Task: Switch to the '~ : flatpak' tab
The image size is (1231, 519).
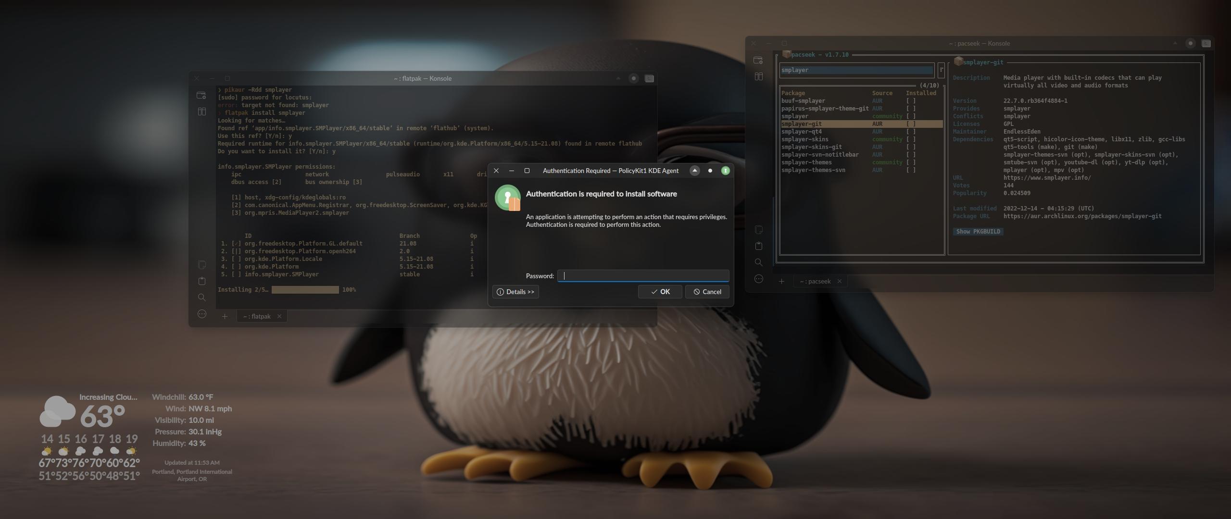Action: pyautogui.click(x=257, y=316)
